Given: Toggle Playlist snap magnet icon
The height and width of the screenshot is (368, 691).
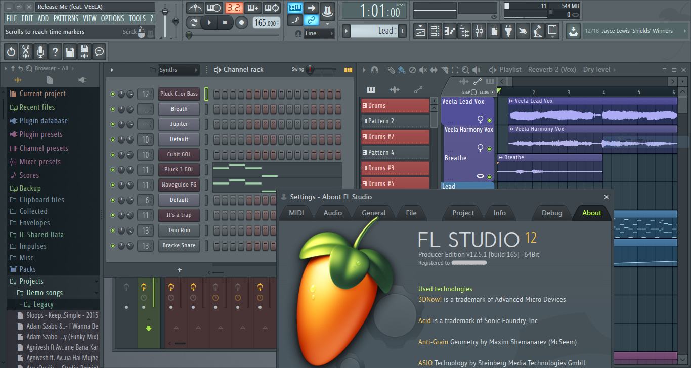Looking at the screenshot, I should (x=374, y=70).
